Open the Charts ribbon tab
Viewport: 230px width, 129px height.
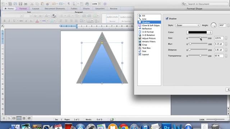click(x=86, y=9)
